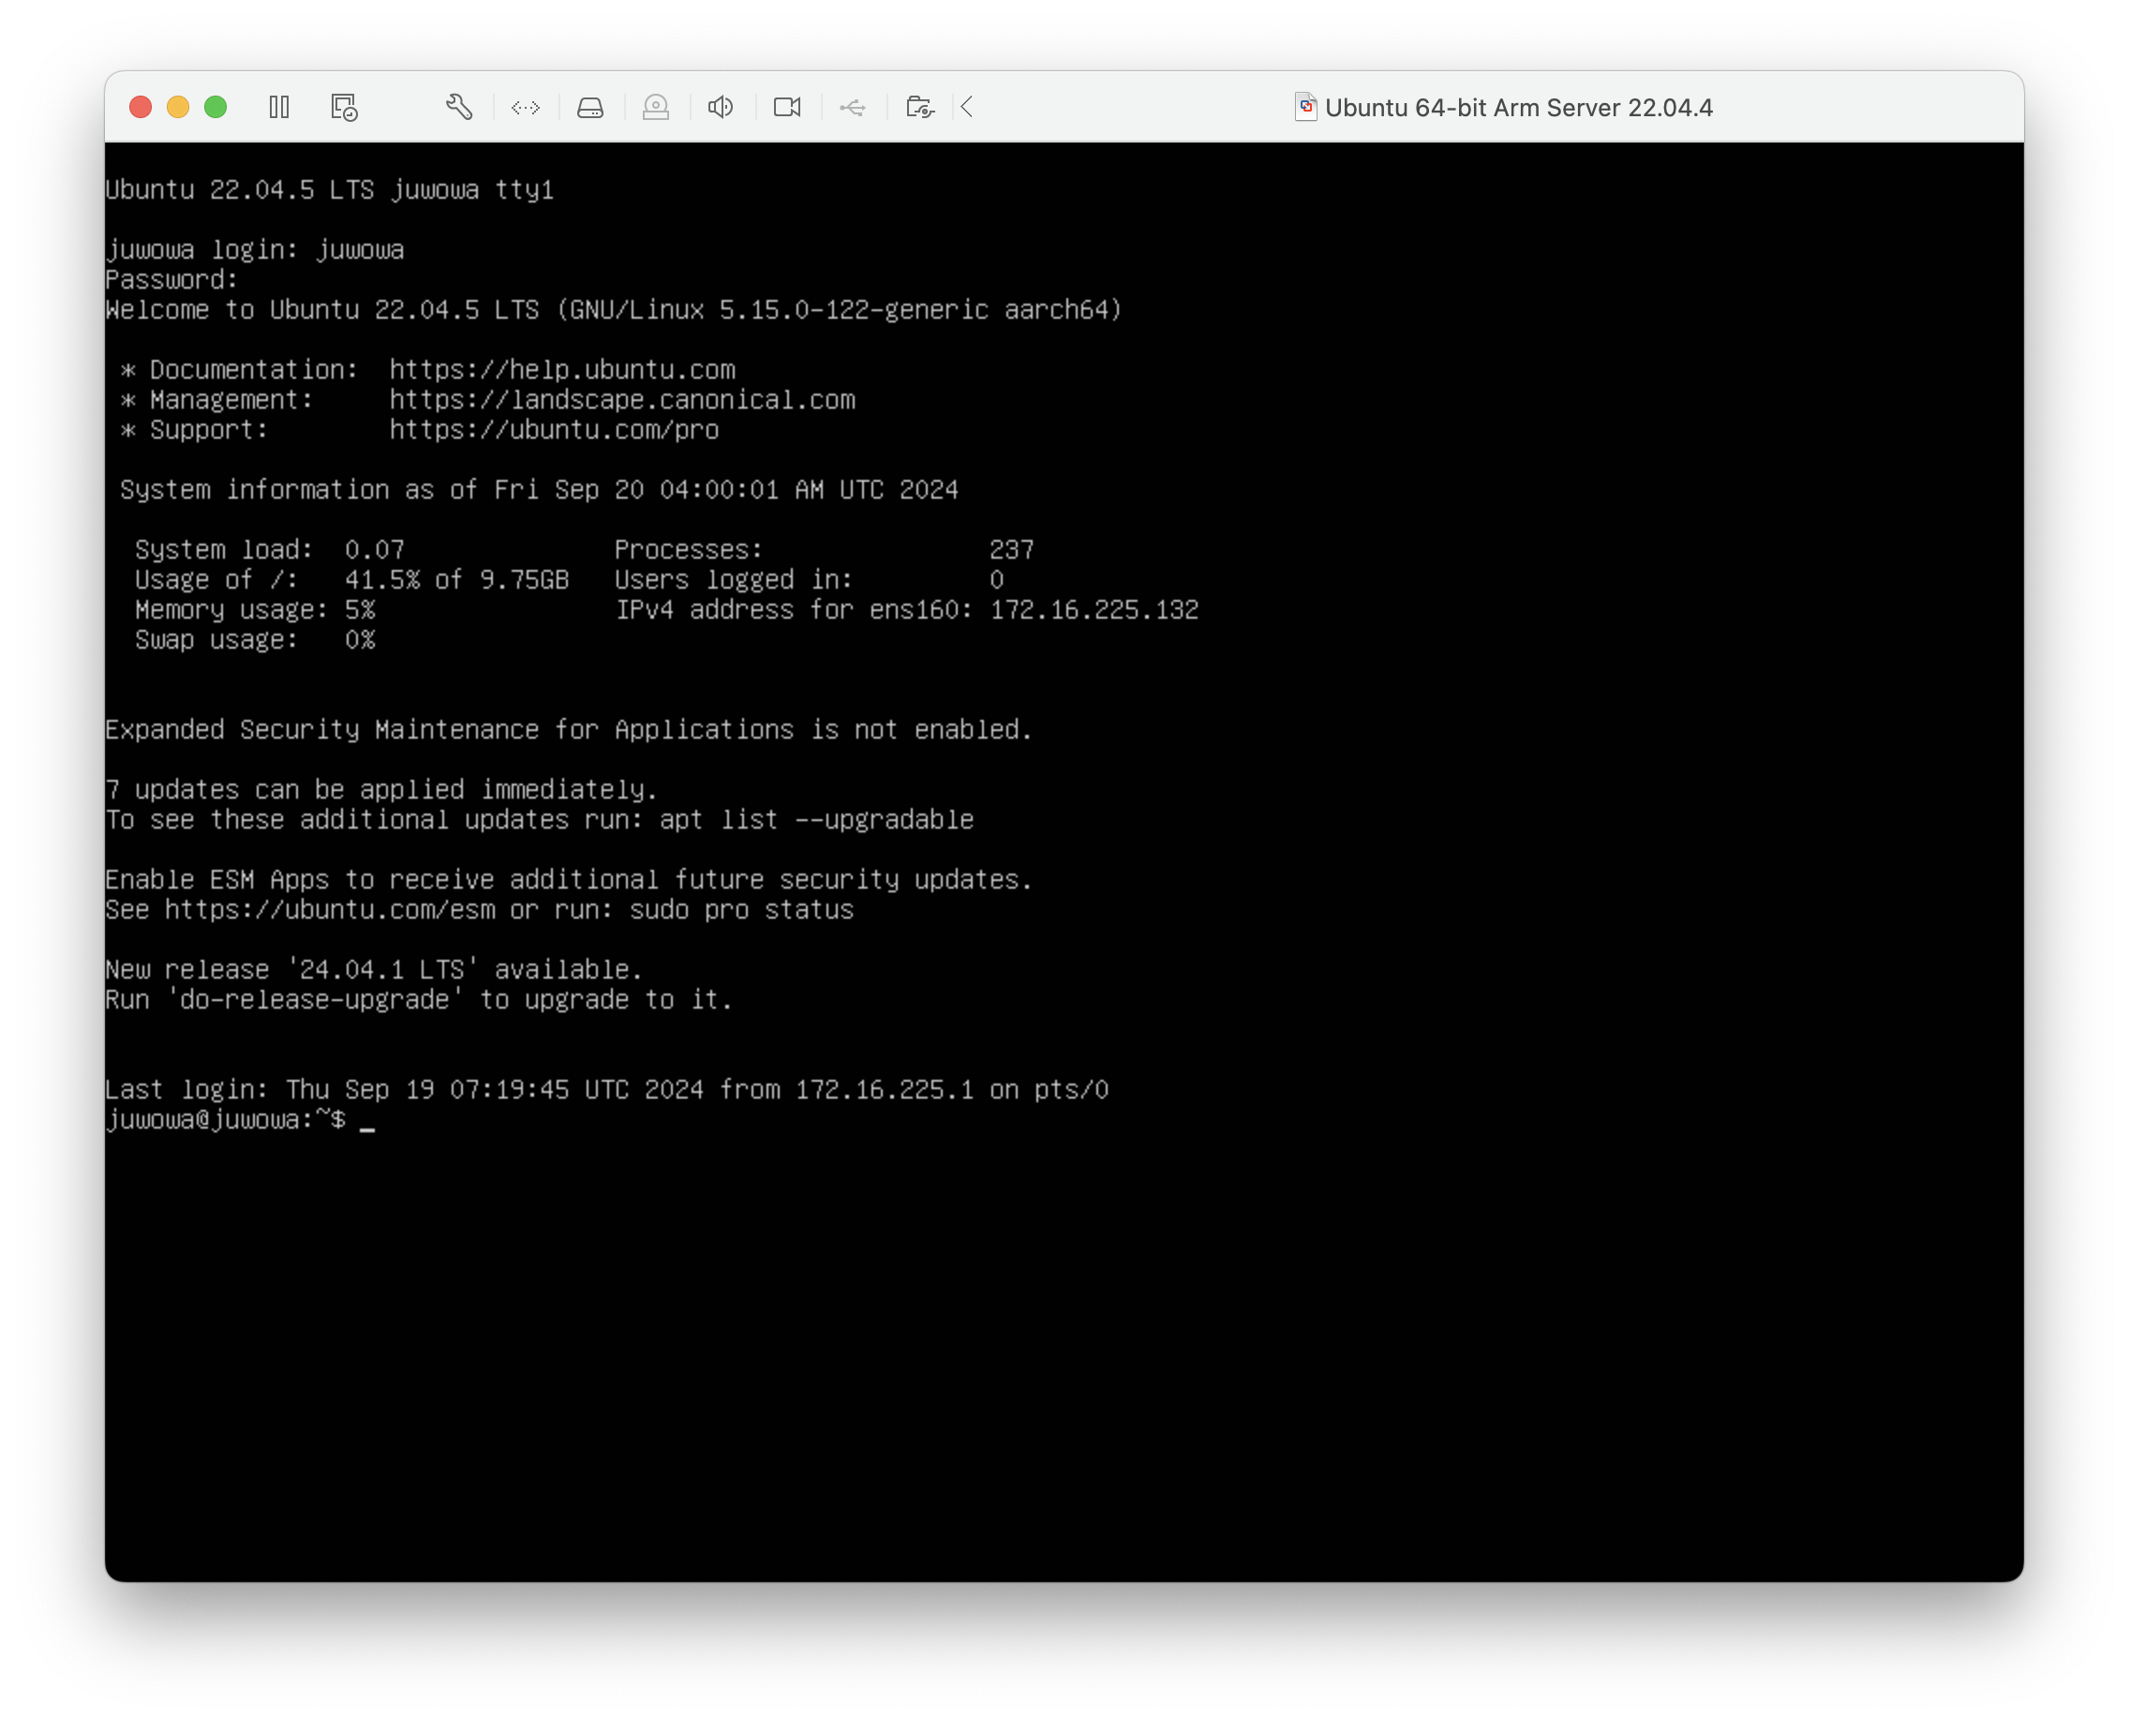Click the https://help.ubuntu.com documentation URL
The width and height of the screenshot is (2129, 1721).
click(562, 369)
